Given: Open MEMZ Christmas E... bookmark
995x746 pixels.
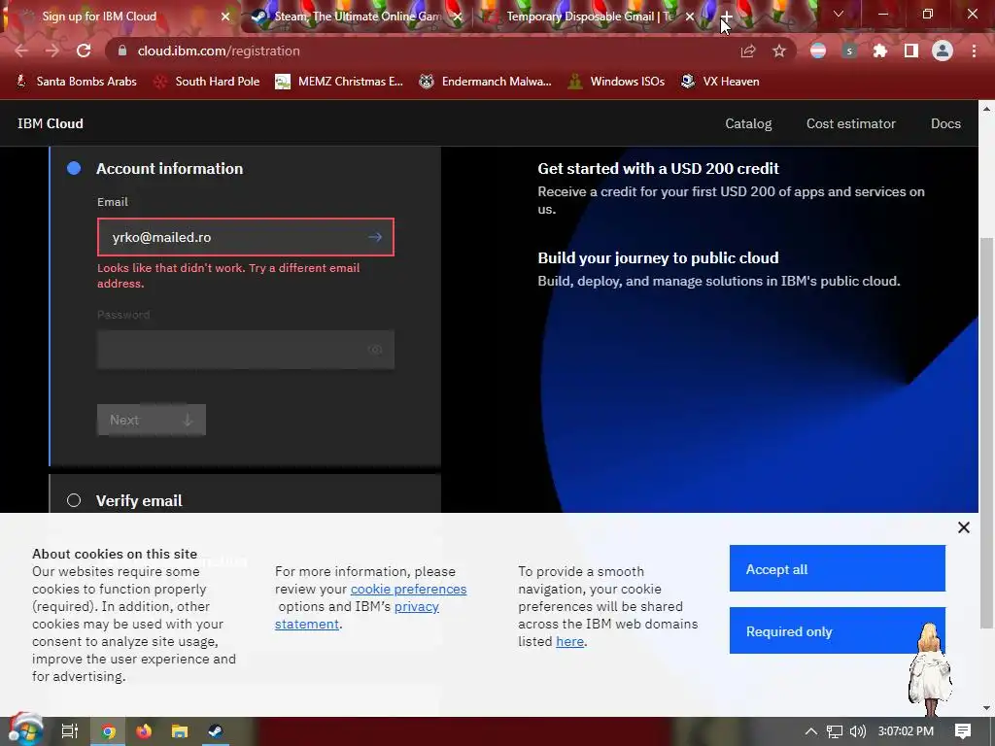Looking at the screenshot, I should click(x=339, y=82).
